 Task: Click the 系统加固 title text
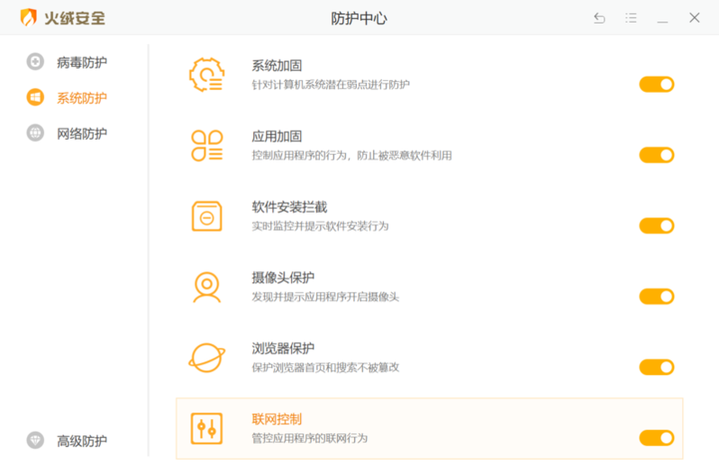click(277, 66)
